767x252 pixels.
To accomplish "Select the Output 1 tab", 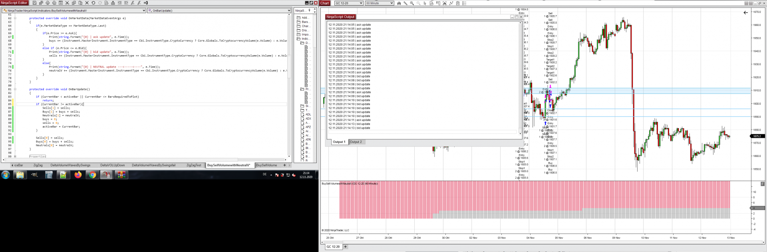I will pyautogui.click(x=339, y=142).
